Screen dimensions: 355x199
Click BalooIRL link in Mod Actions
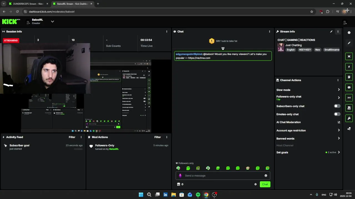coord(114,149)
